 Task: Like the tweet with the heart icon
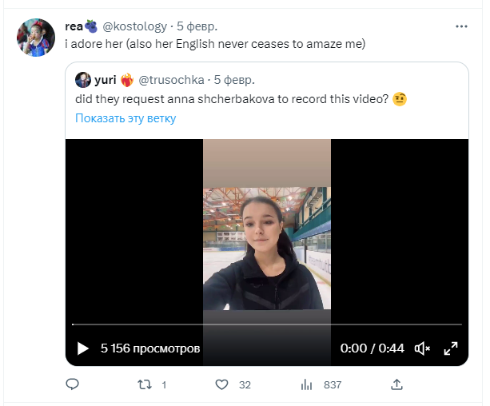tap(222, 384)
